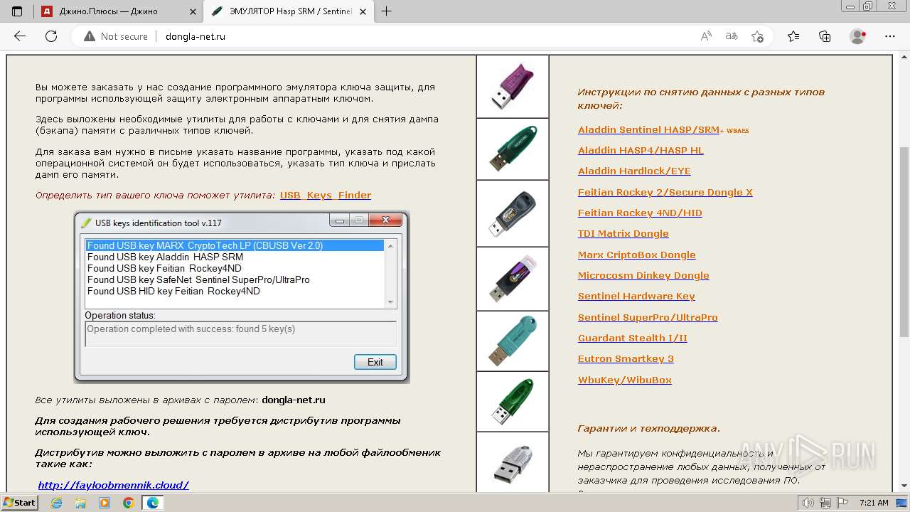Click the dark green USB dongle image

[513, 149]
